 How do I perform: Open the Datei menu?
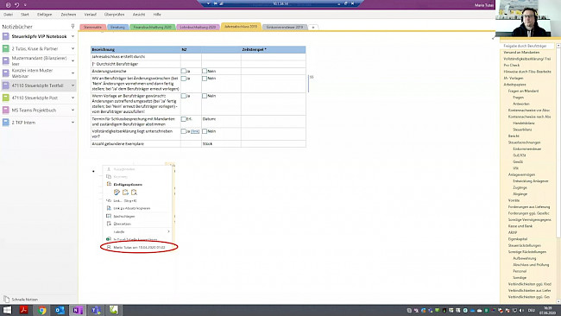click(x=9, y=15)
